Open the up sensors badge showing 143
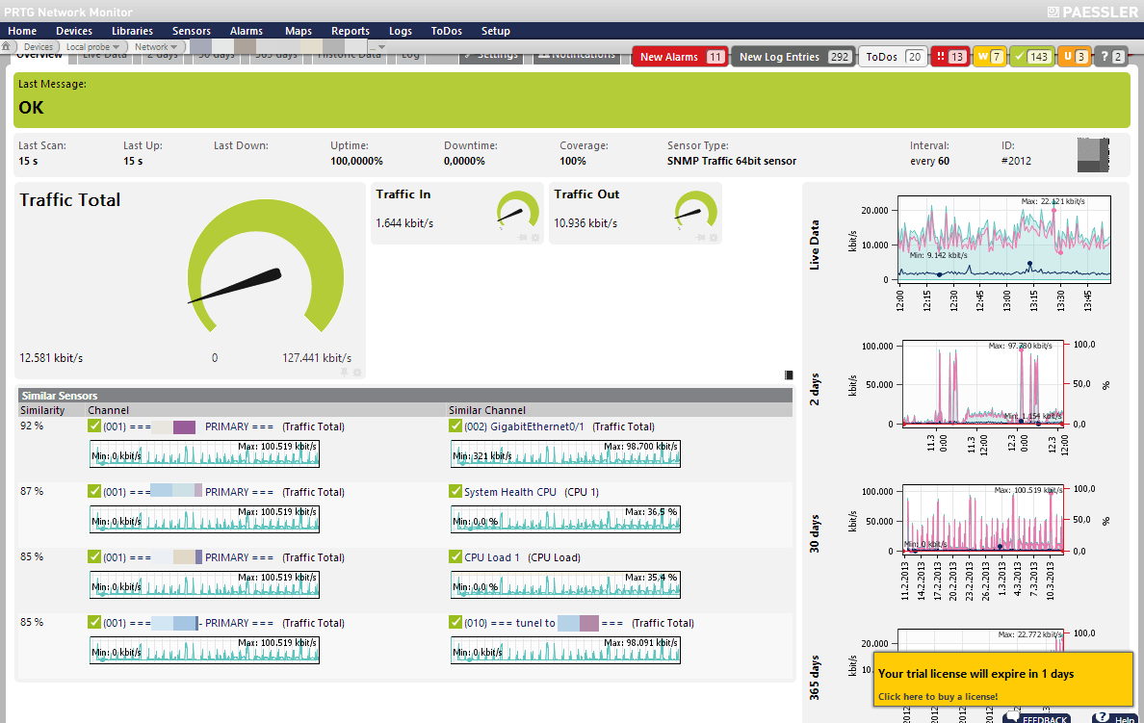1144x723 pixels. tap(1031, 56)
